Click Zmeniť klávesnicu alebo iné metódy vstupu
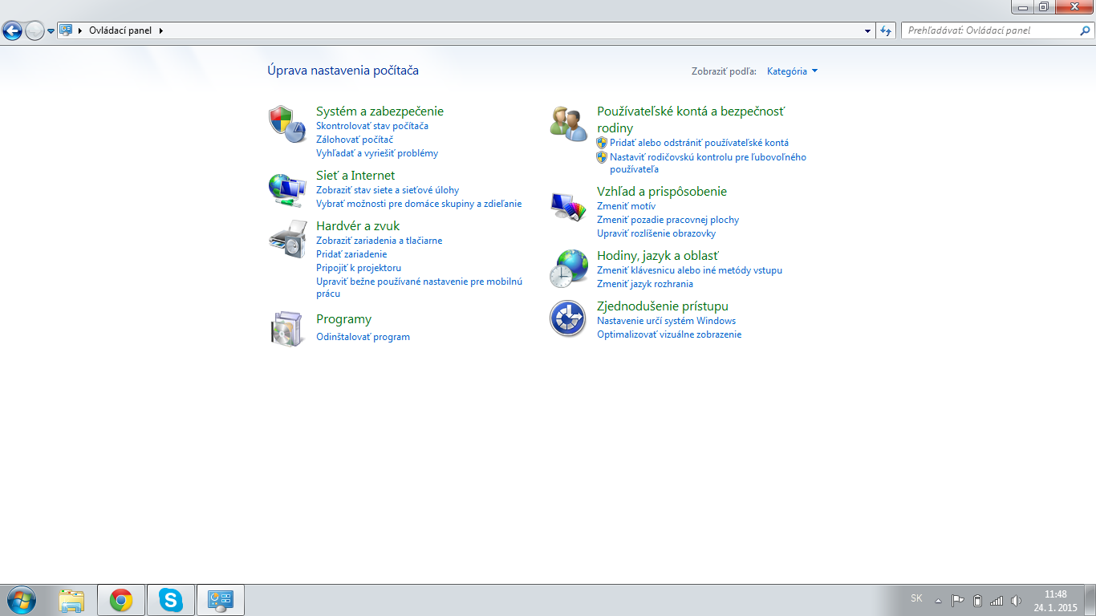The image size is (1096, 616). [x=689, y=270]
